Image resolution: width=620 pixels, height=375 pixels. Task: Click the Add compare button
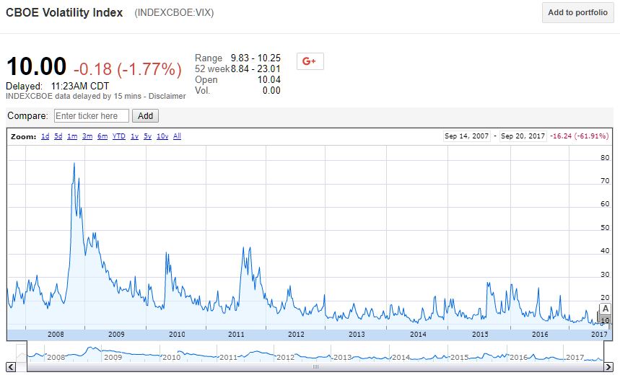coord(145,116)
